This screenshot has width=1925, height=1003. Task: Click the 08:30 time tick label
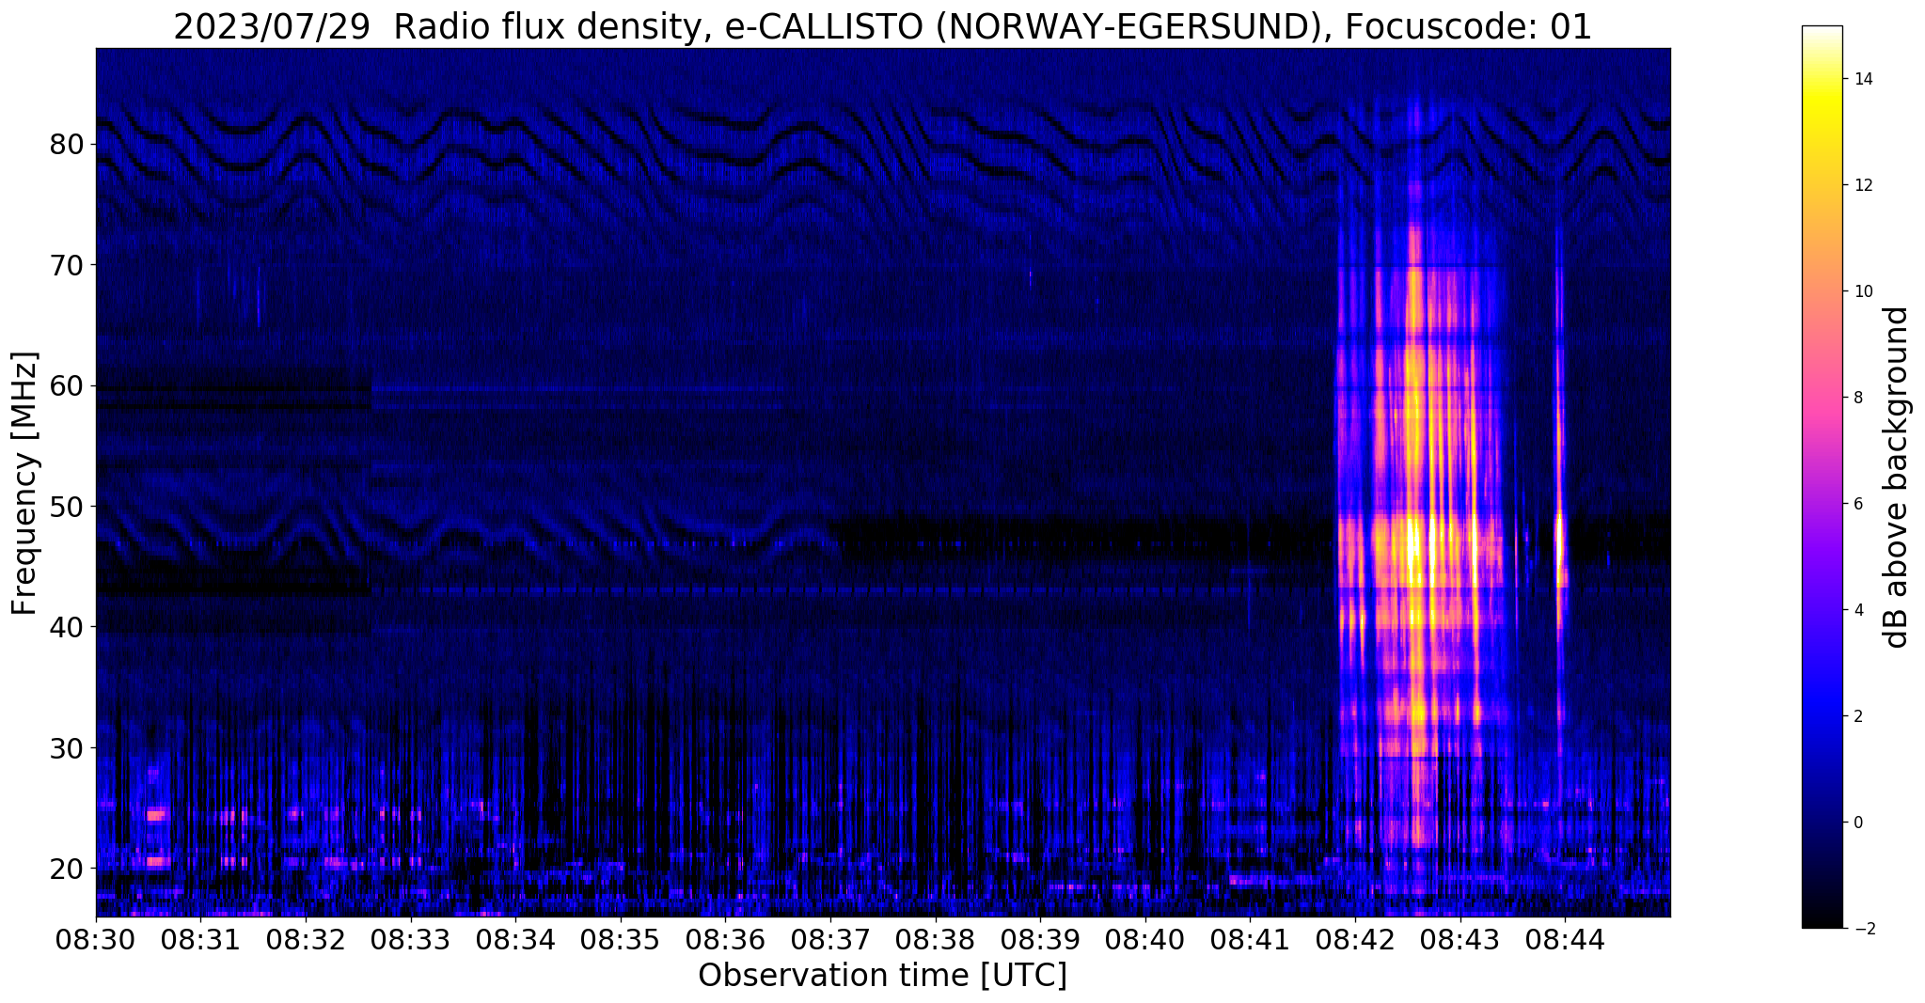tap(96, 940)
